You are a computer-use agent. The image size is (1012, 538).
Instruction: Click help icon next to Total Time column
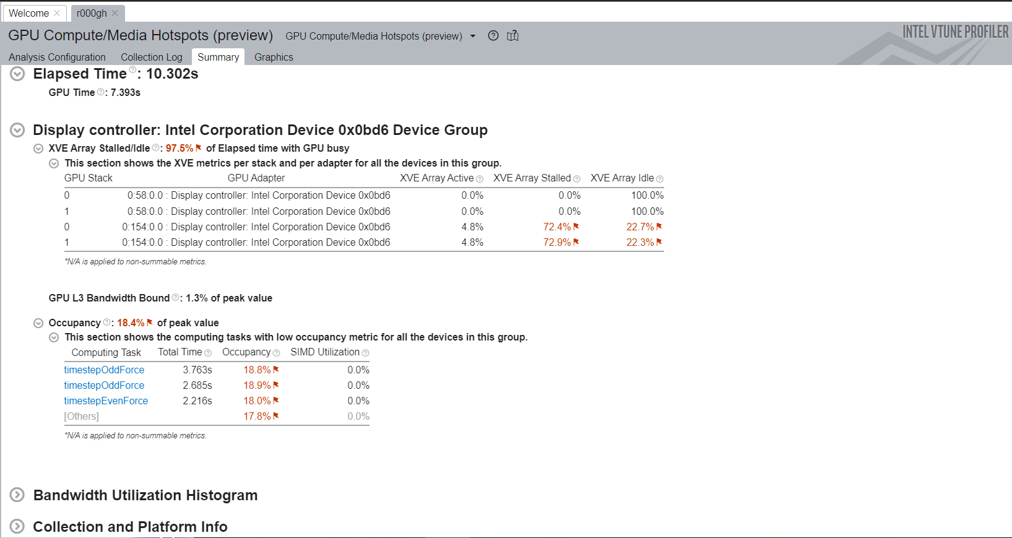[208, 353]
